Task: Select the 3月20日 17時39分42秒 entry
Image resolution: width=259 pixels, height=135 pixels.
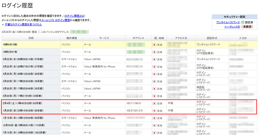Action: pyautogui.click(x=129, y=81)
